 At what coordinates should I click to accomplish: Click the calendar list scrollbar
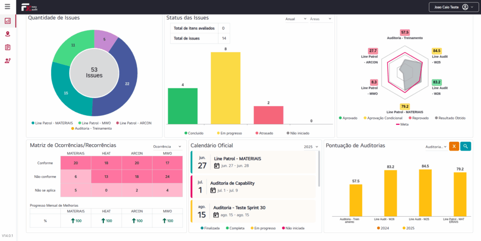click(319, 169)
